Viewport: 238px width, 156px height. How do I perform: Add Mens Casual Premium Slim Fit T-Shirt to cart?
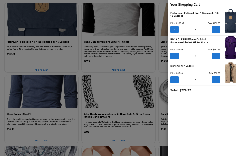coord(118,70)
